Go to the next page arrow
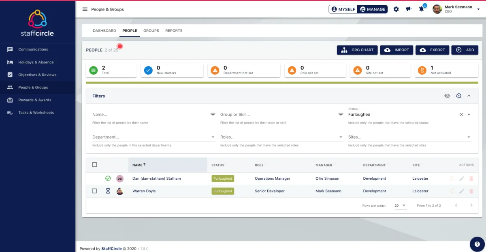Image resolution: width=486 pixels, height=252 pixels. [x=471, y=206]
